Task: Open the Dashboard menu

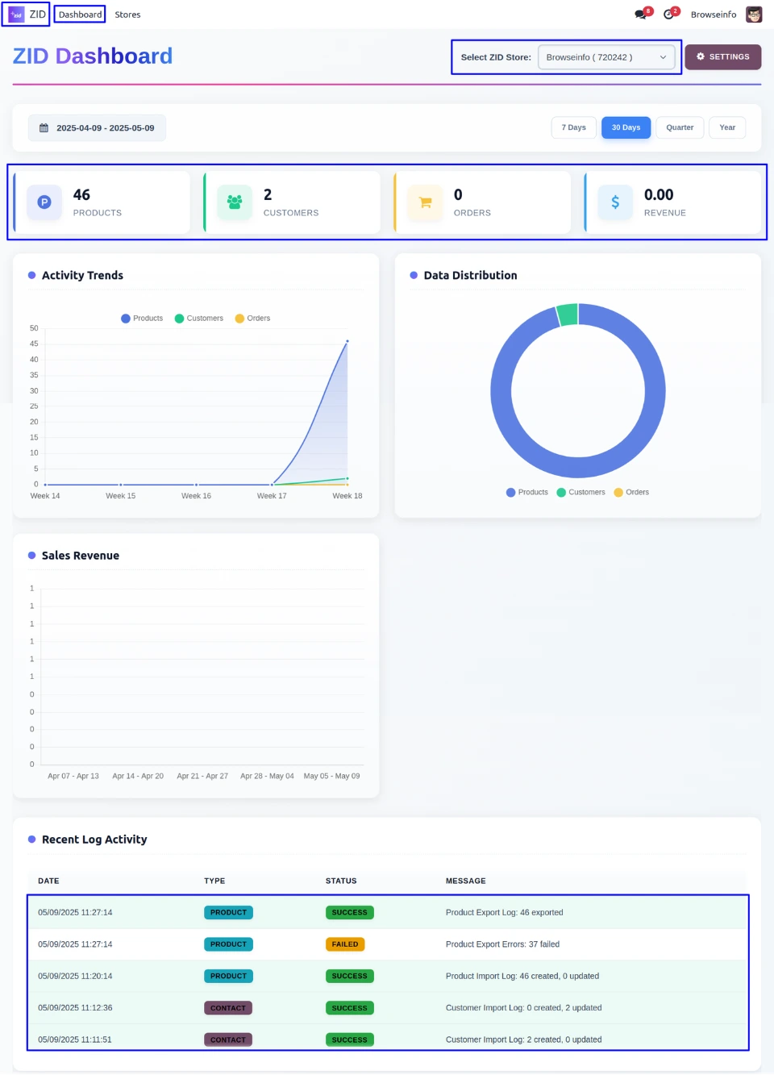Action: tap(80, 15)
